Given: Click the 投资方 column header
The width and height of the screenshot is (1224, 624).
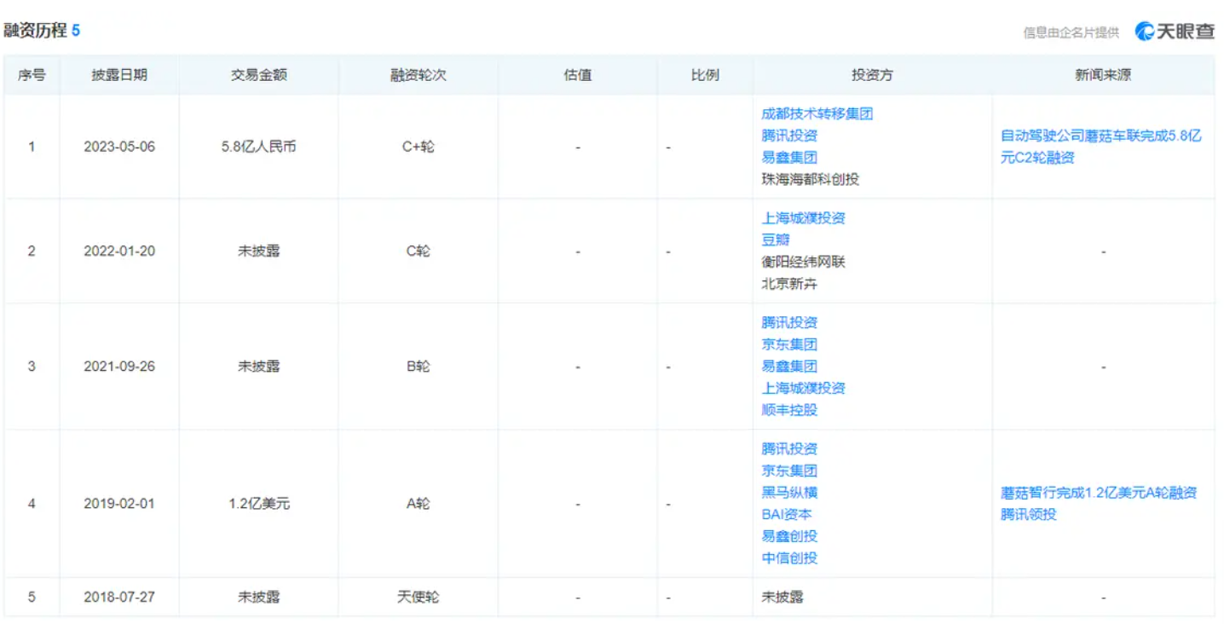Looking at the screenshot, I should click(x=872, y=75).
